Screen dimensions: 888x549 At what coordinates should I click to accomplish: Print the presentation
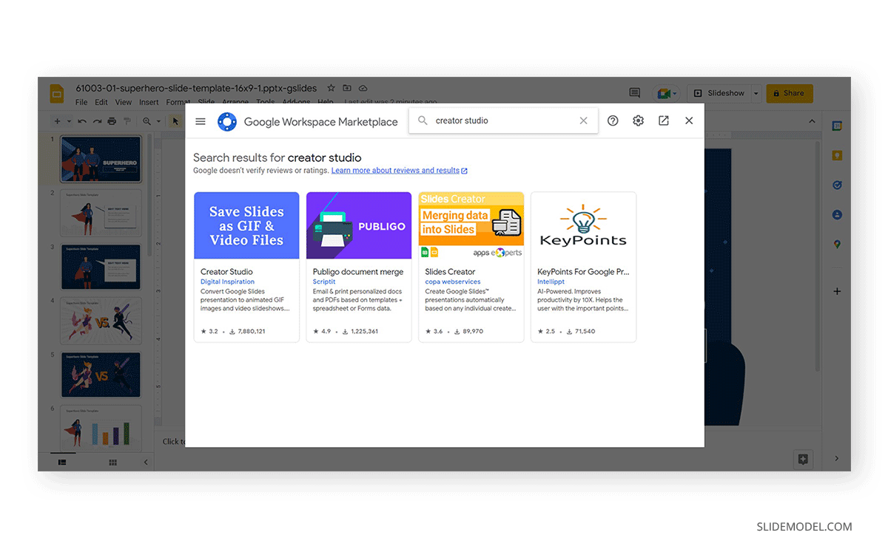point(112,121)
